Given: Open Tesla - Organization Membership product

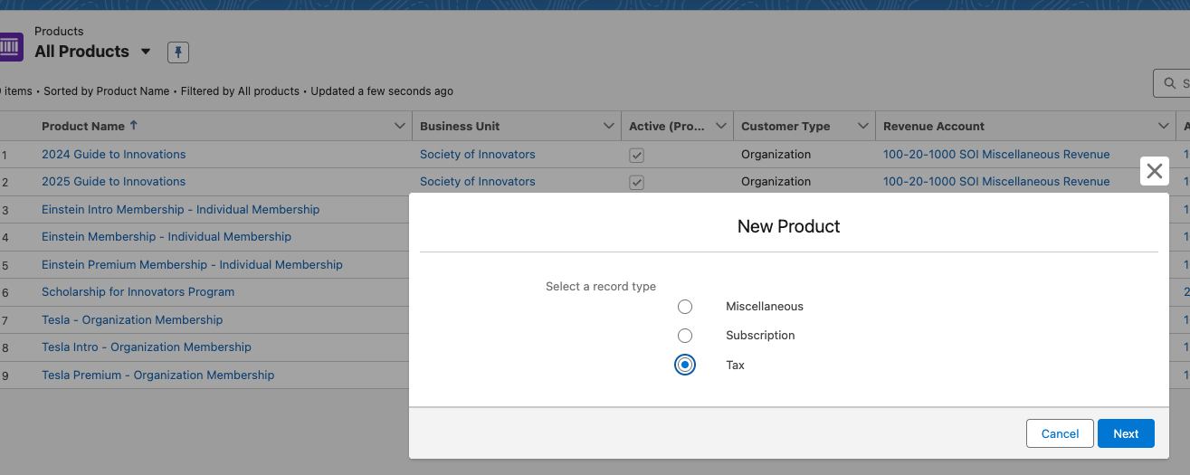Looking at the screenshot, I should 132,319.
